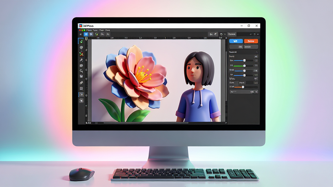Click the gray button below the blue button

[x=236, y=47]
